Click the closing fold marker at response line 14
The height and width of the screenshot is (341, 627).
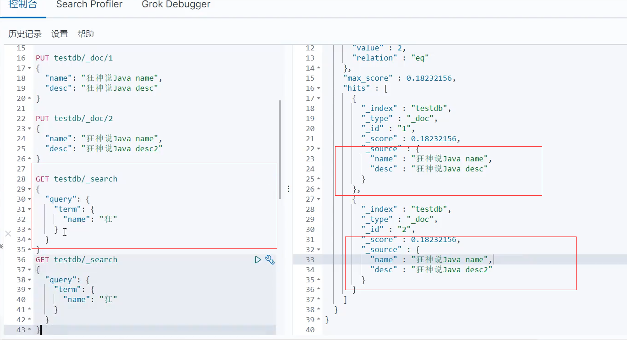(319, 68)
